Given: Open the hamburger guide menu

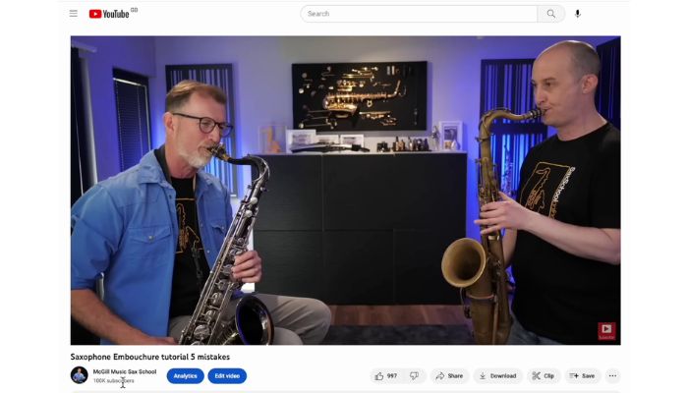Looking at the screenshot, I should (x=74, y=14).
